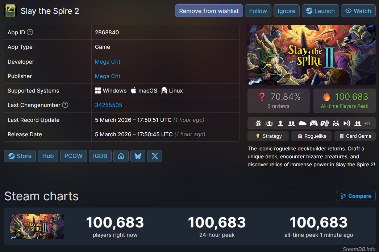Click the 'all-time peak 1 minute ago' count
Viewport: 379px width, 252px height.
click(x=318, y=222)
